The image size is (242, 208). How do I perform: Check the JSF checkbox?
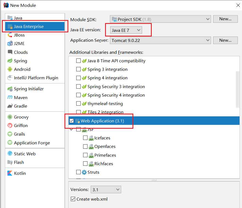(x=78, y=129)
